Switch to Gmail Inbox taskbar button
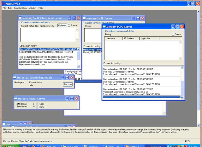 tap(50, 146)
